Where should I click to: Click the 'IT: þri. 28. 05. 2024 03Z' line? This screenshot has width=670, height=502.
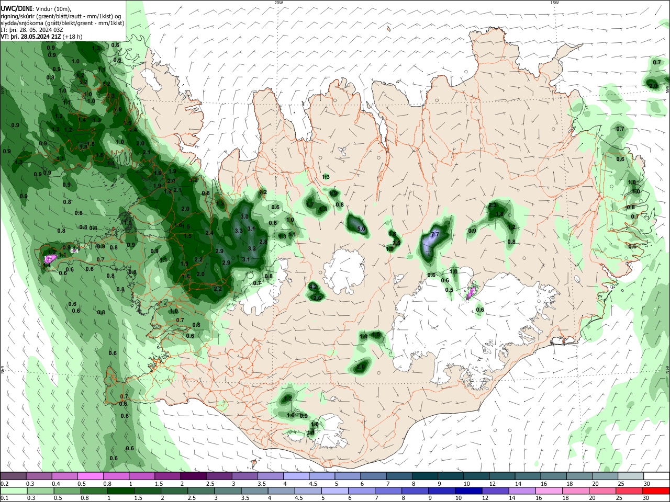pyautogui.click(x=32, y=30)
